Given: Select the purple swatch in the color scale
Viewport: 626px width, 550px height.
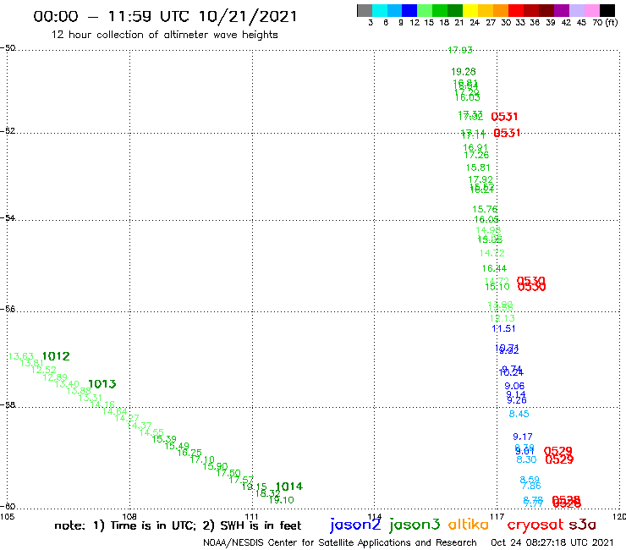Looking at the screenshot, I should tap(562, 10).
